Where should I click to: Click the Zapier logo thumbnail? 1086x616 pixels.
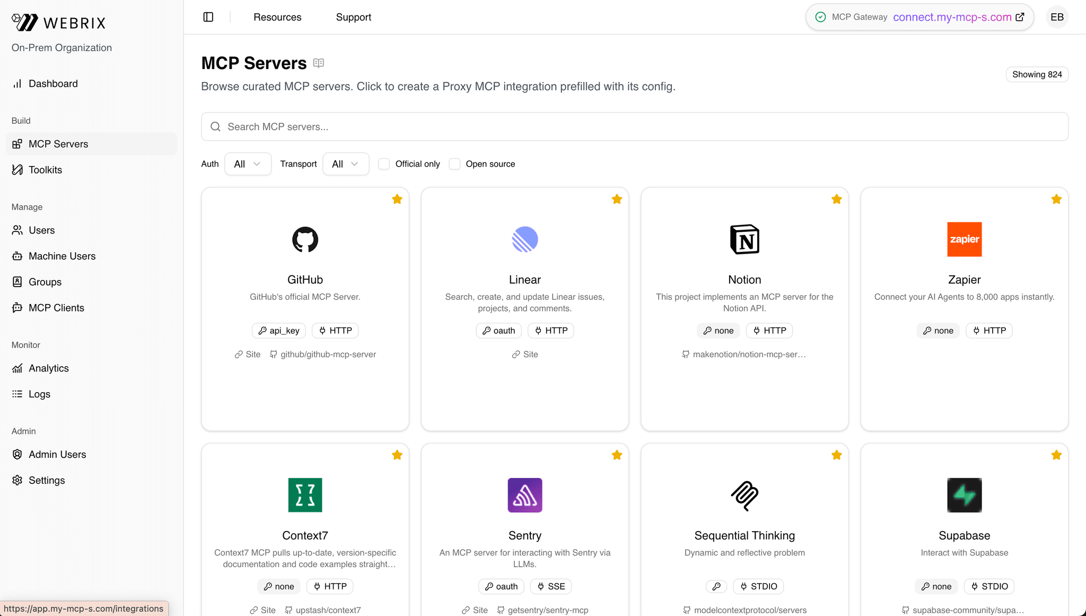964,239
